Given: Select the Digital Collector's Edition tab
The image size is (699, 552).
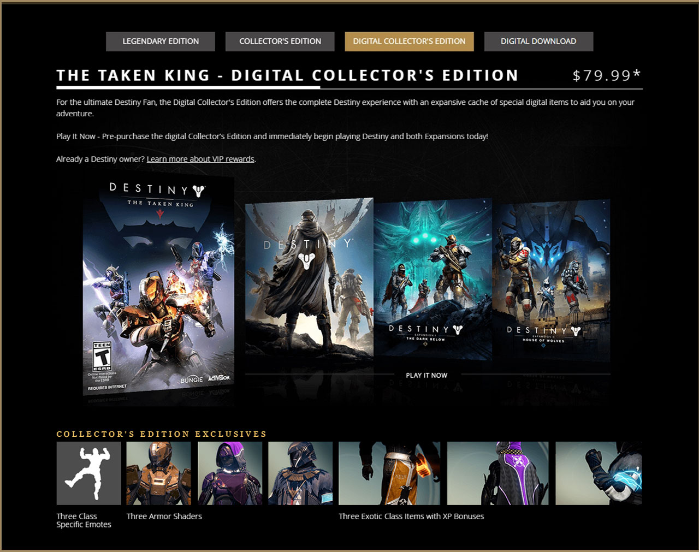Looking at the screenshot, I should 409,41.
